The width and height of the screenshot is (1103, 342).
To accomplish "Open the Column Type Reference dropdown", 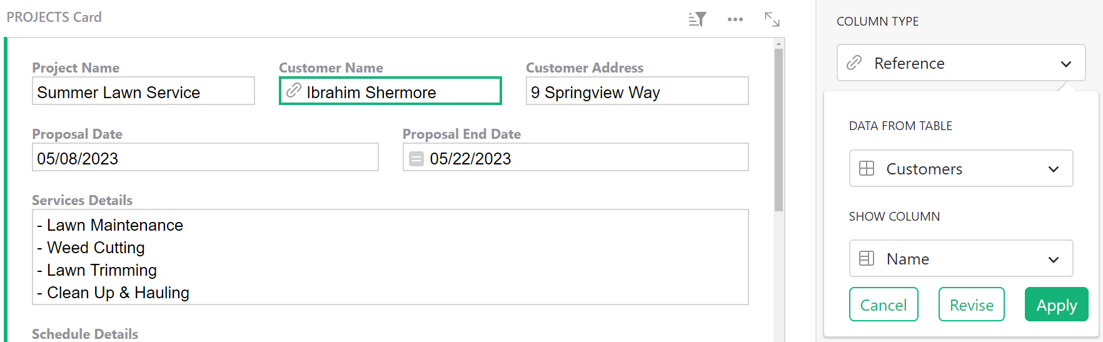I will pyautogui.click(x=961, y=63).
